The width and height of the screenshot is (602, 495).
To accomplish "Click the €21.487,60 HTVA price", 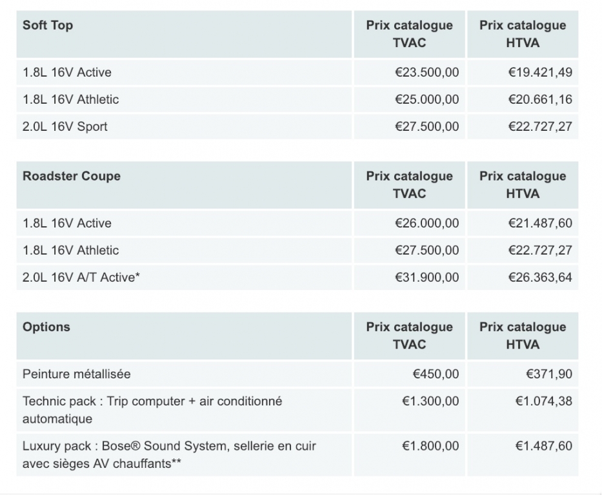I will coord(540,223).
